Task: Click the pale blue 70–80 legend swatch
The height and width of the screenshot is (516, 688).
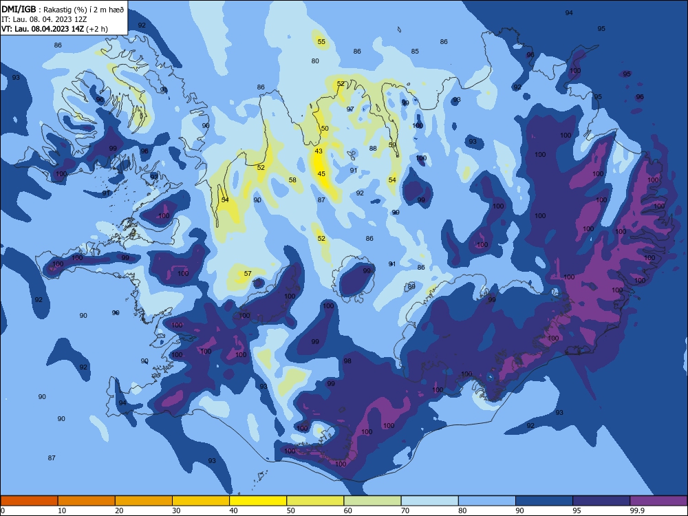Action: [429, 501]
